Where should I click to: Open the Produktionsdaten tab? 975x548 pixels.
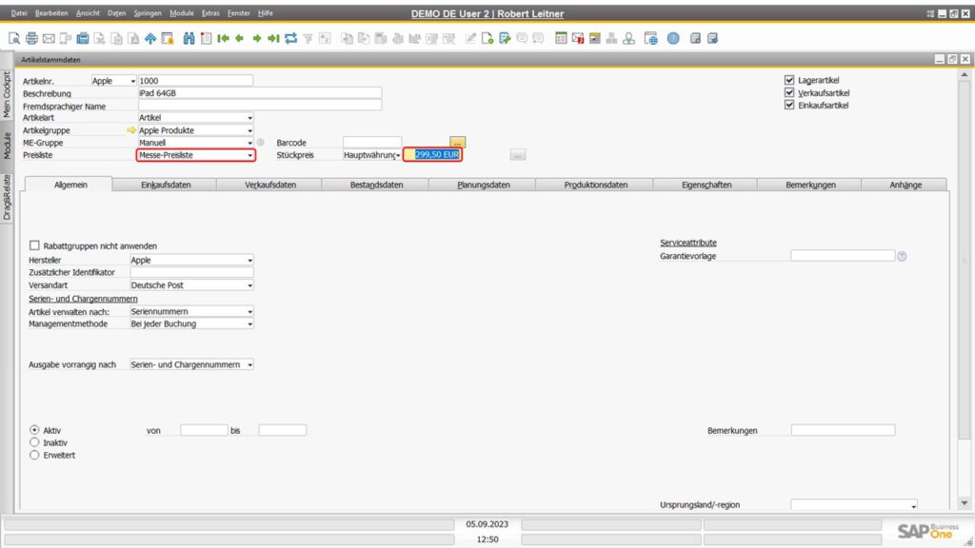[595, 185]
